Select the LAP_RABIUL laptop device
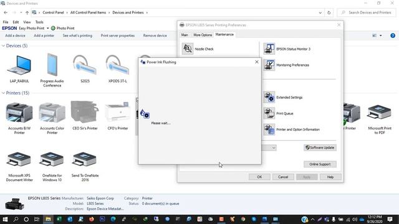The image size is (399, 224). point(19,69)
